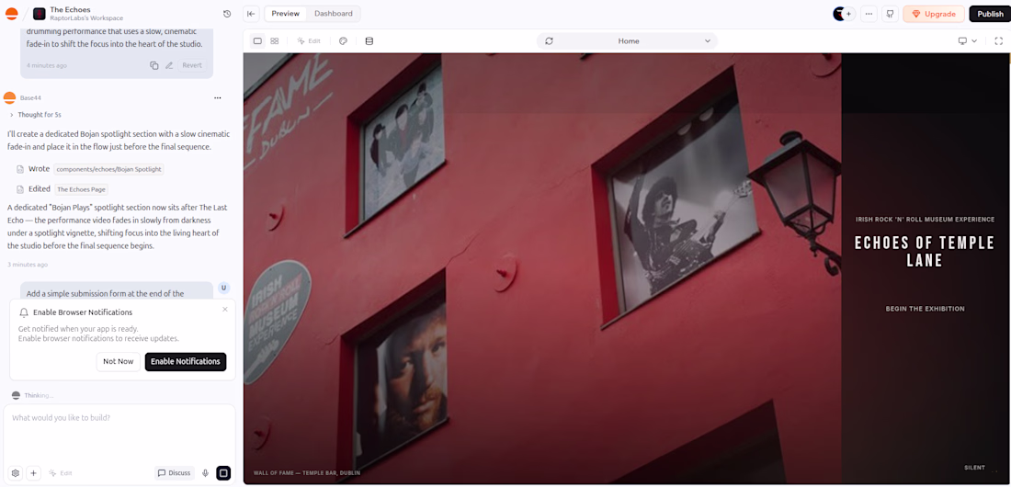Activate visual Edit tool in preview toolbar
This screenshot has width=1011, height=487.
pos(309,40)
